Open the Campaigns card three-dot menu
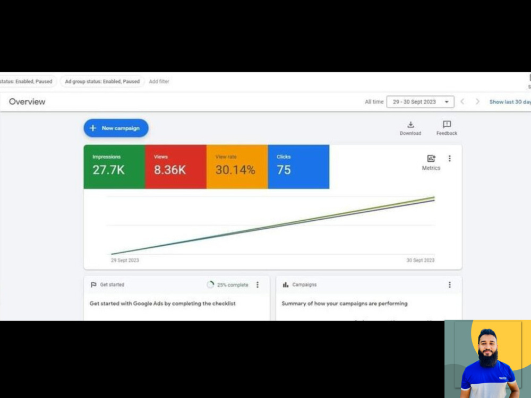Viewport: 531px width, 398px height. pyautogui.click(x=450, y=284)
